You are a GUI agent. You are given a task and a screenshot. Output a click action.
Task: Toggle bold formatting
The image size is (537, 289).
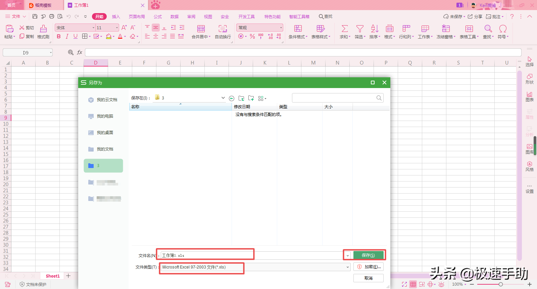(x=59, y=37)
